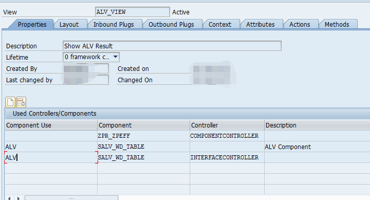370x200 pixels.
Task: Click SALV_WD_TABLE in the ALV Component row
Action: point(143,147)
